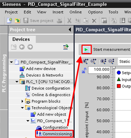This screenshot has width=131, height=138.
Task: Open the Edit menu
Action: (27, 12)
